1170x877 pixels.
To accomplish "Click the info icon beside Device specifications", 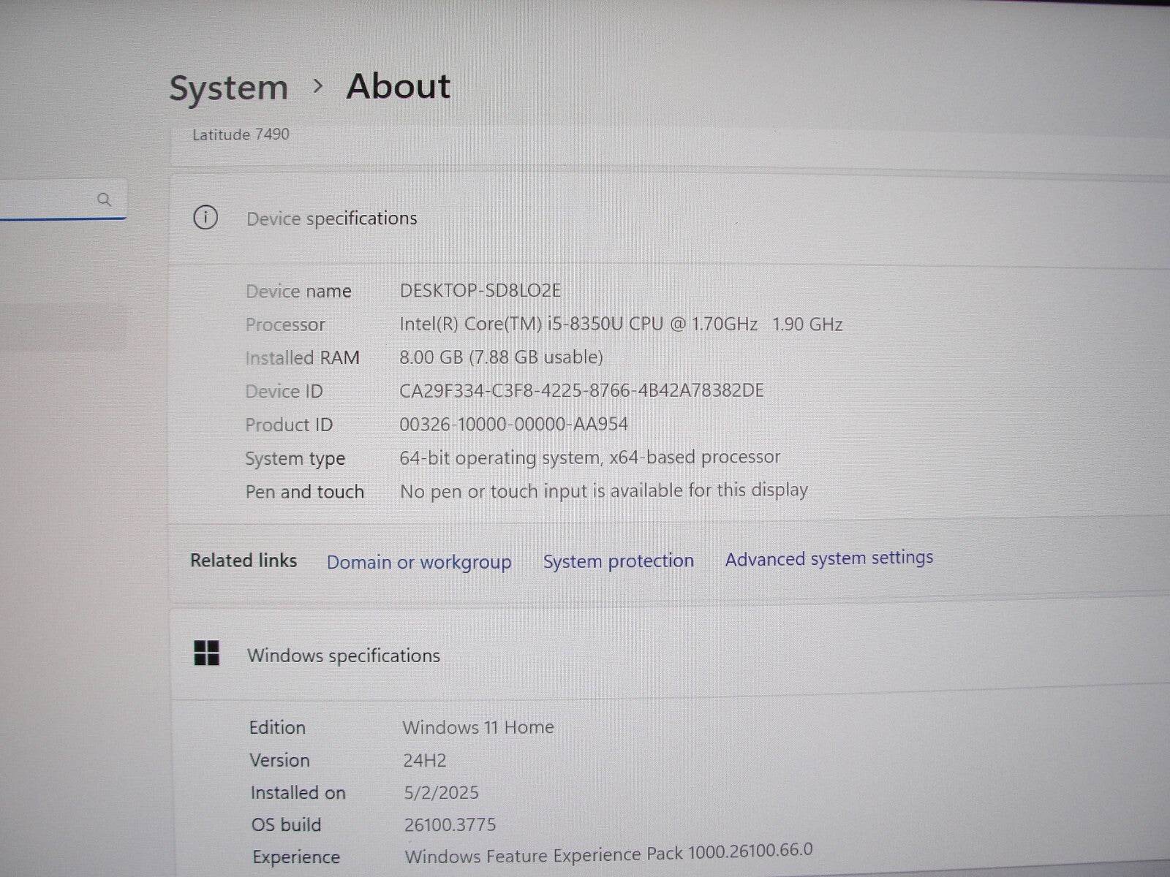I will pyautogui.click(x=205, y=218).
